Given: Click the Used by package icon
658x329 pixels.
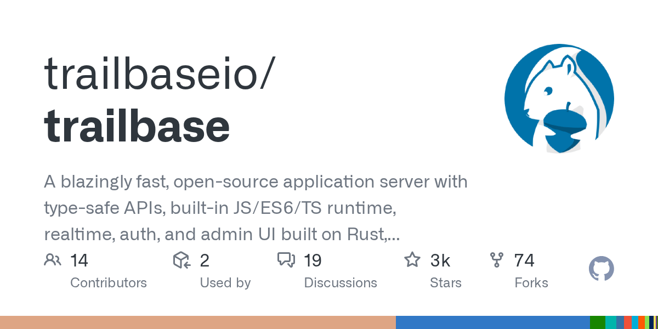Looking at the screenshot, I should (181, 260).
